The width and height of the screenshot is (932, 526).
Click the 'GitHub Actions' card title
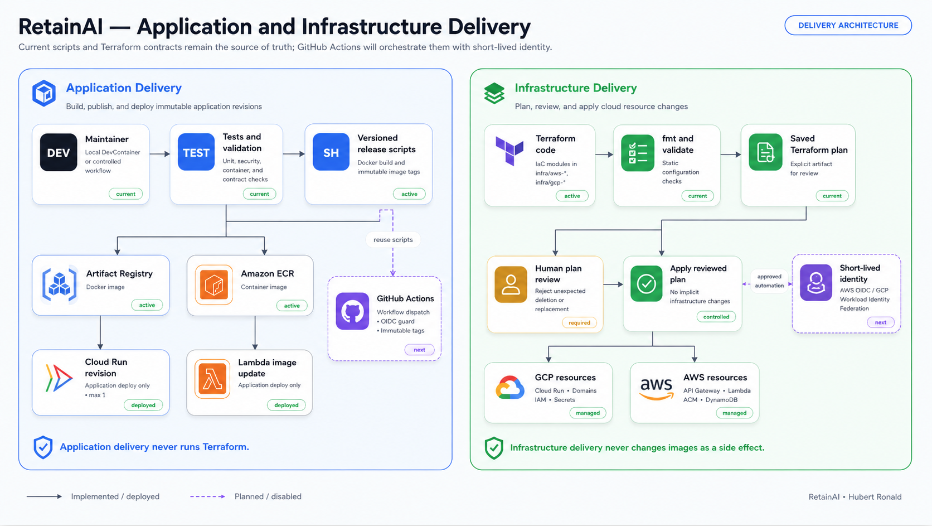coord(405,298)
